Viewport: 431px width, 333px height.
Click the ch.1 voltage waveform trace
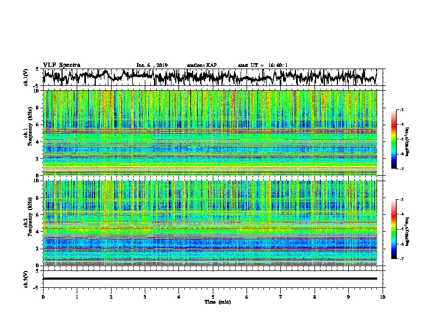coord(210,77)
